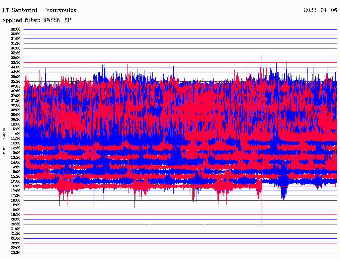The height and width of the screenshot is (259, 340).
Task: Select the 08:00 time row label
Action: tap(16, 105)
